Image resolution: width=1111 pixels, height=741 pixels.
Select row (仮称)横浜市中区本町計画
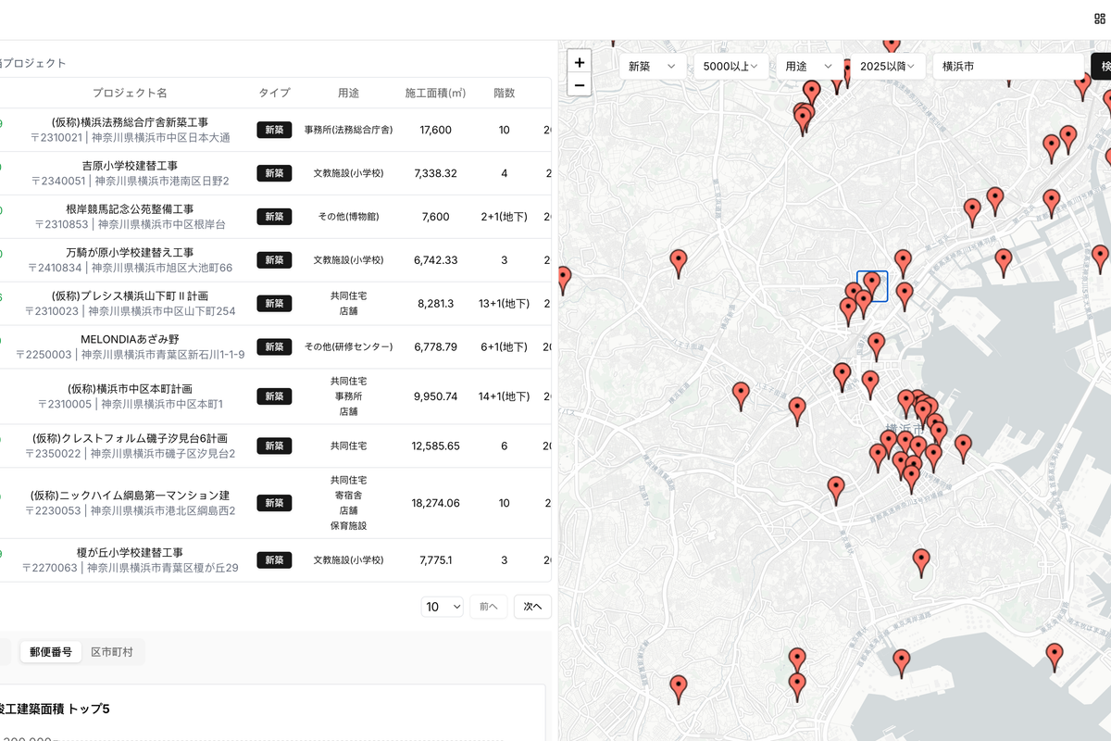coord(275,396)
